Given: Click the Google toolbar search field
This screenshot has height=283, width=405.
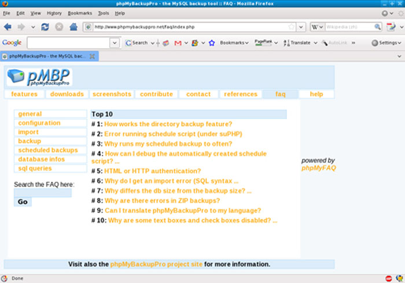Looking at the screenshot, I should click(69, 43).
